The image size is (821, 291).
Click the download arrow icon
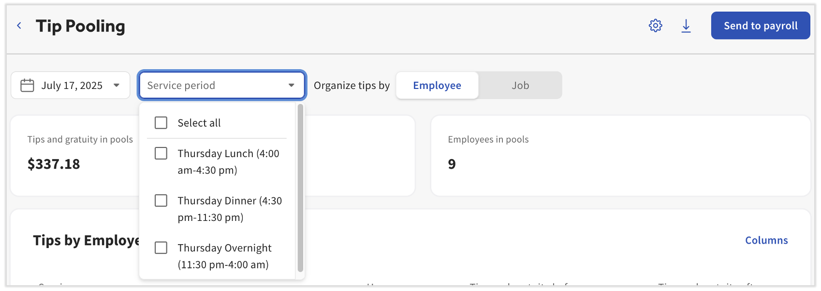pos(686,26)
